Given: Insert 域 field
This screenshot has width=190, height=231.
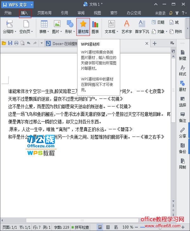Looking at the screenshot, I should coord(174,22).
